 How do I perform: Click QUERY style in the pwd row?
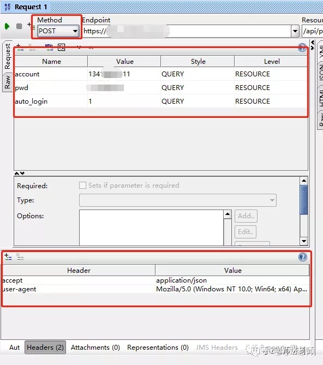pos(172,88)
